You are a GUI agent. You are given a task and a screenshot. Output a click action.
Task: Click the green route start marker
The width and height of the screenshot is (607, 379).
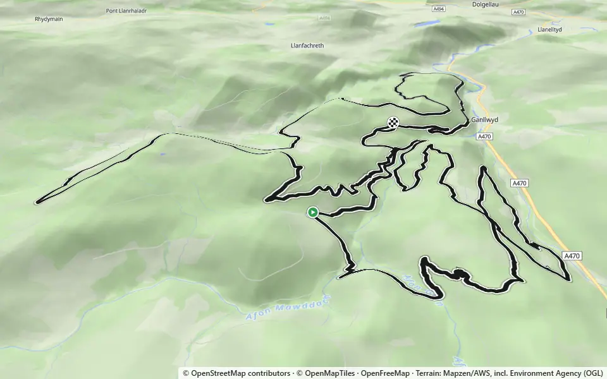coord(313,212)
